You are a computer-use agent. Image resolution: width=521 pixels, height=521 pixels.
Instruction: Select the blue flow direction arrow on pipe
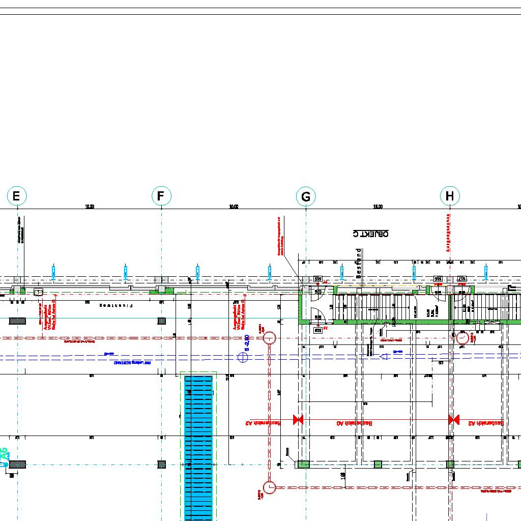(386, 357)
